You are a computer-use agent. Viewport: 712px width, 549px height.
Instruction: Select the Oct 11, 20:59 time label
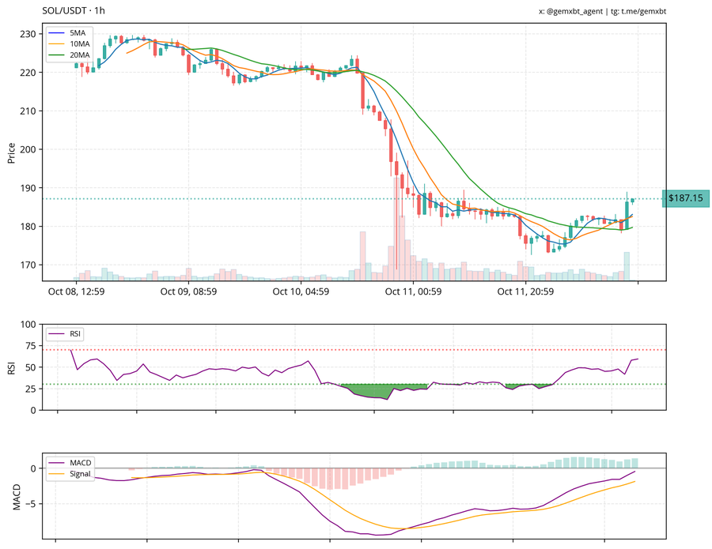pyautogui.click(x=525, y=291)
